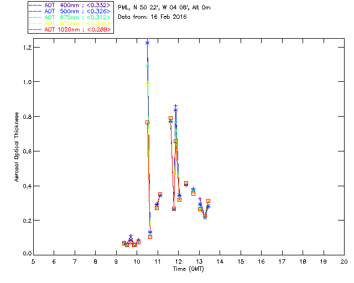Click the x-axis tick label 14
The image size is (354, 283).
click(x=220, y=261)
